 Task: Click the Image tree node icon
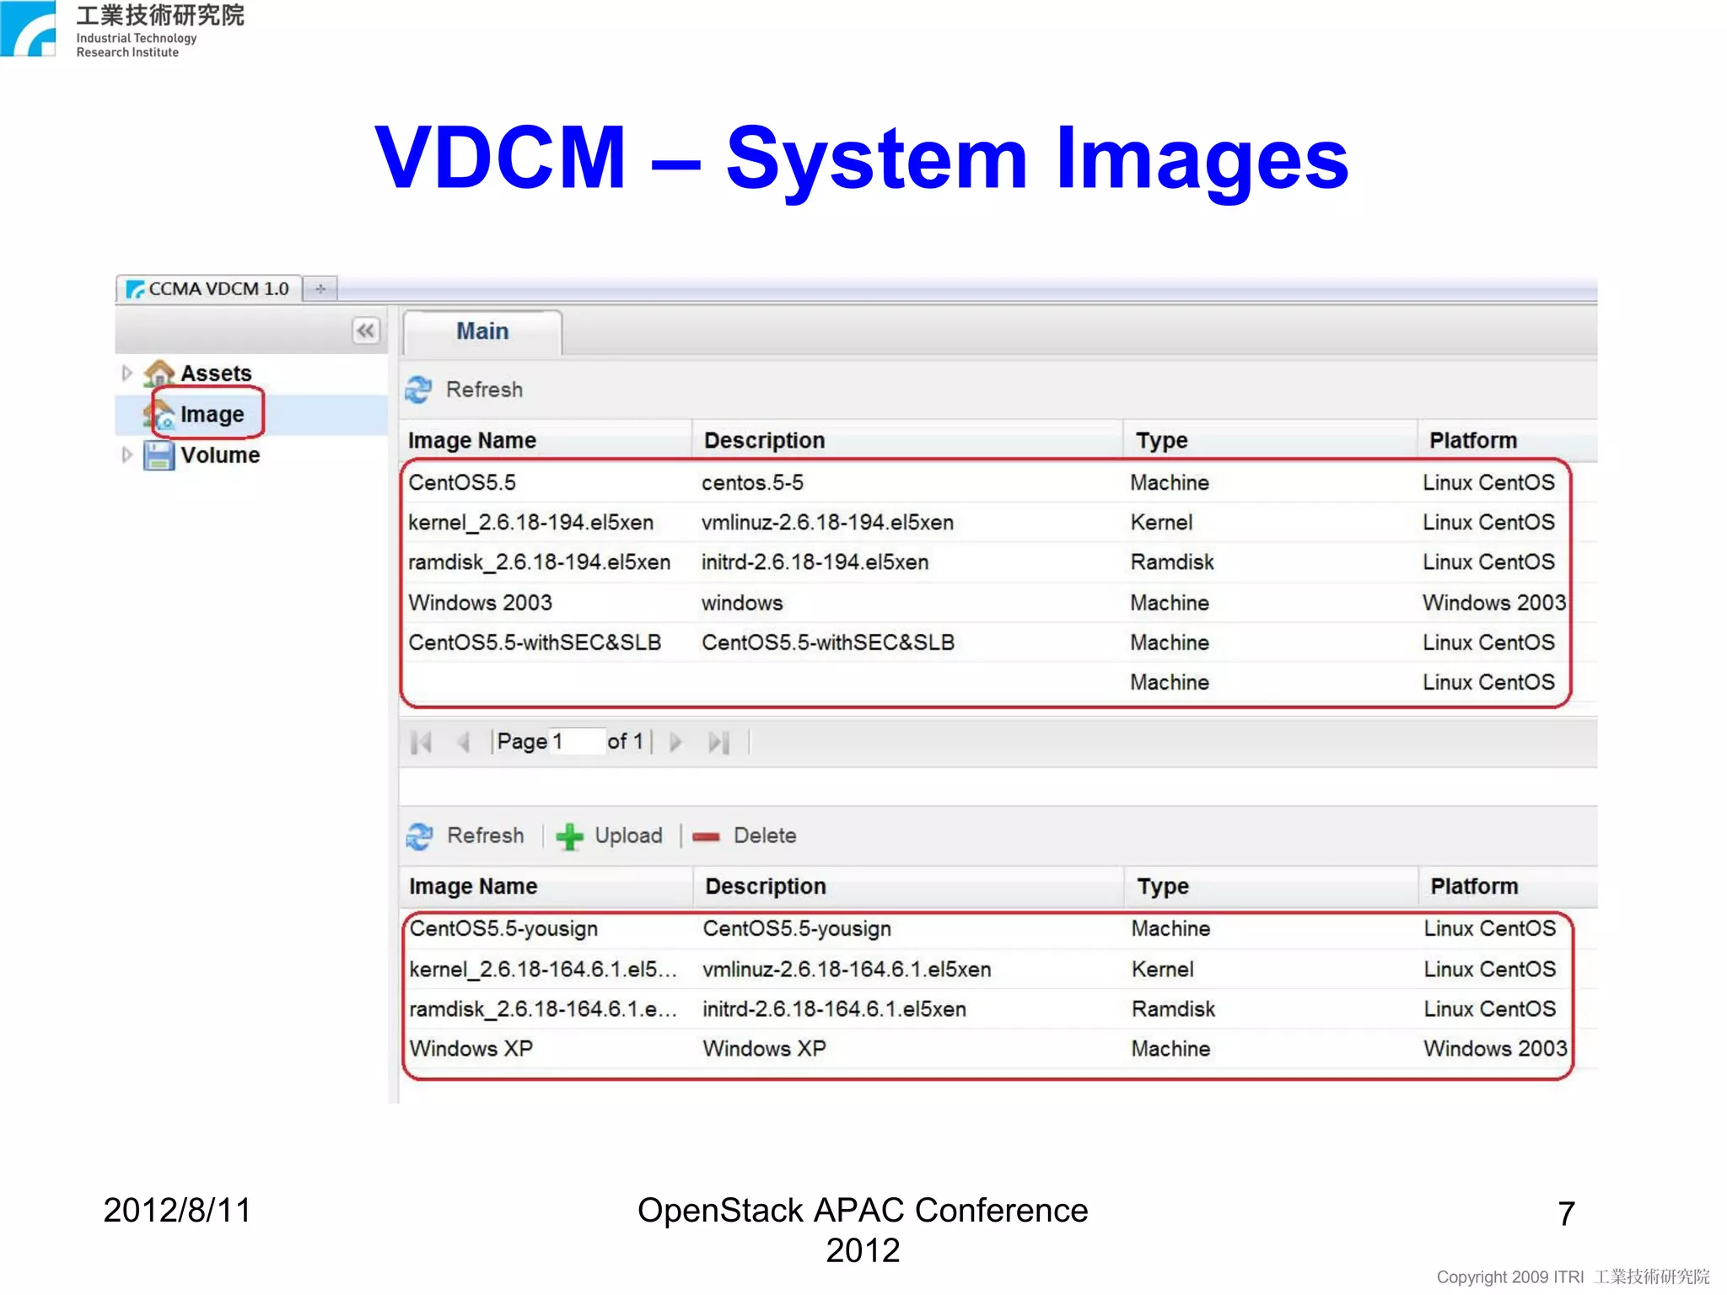pos(159,414)
